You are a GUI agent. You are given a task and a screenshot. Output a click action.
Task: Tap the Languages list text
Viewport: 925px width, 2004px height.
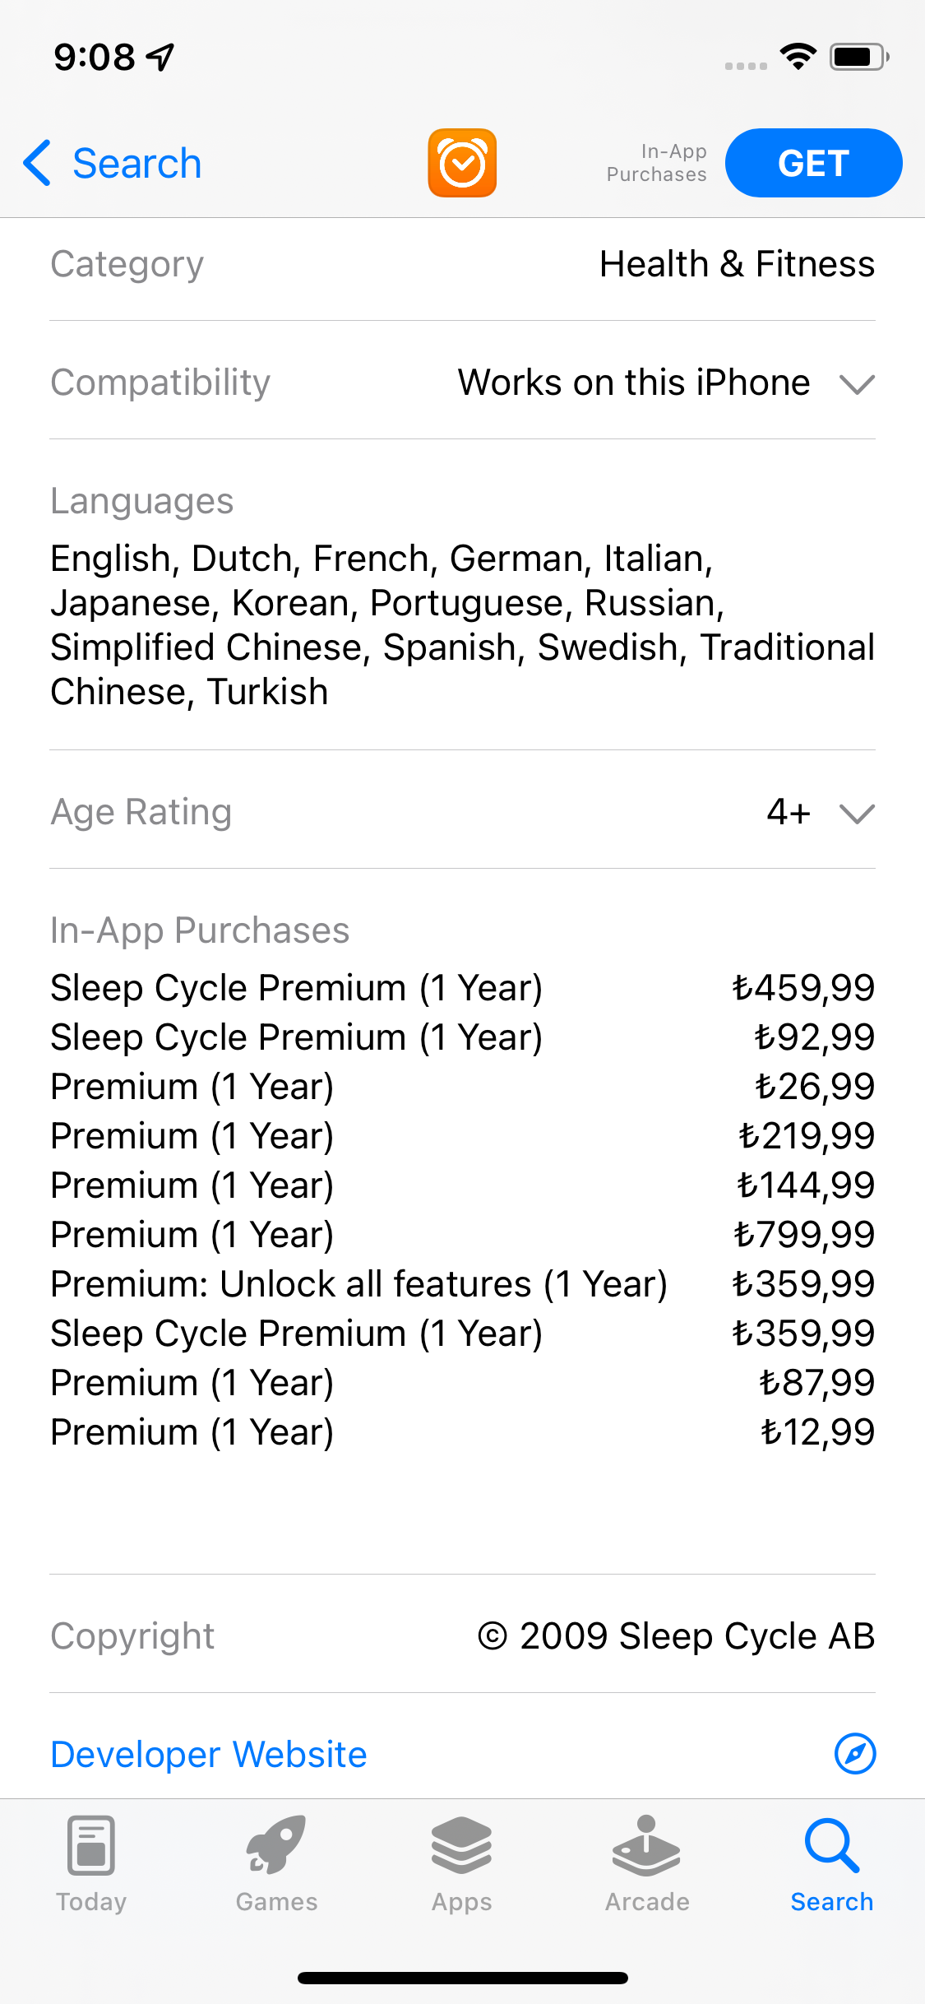pyautogui.click(x=462, y=625)
